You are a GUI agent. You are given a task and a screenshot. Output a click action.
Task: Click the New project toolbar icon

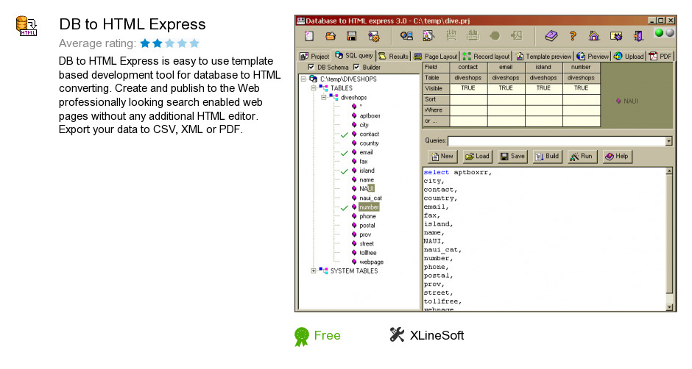(x=309, y=36)
